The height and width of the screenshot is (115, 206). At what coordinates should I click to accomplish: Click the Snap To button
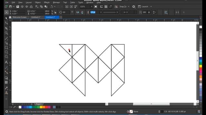[123, 6]
